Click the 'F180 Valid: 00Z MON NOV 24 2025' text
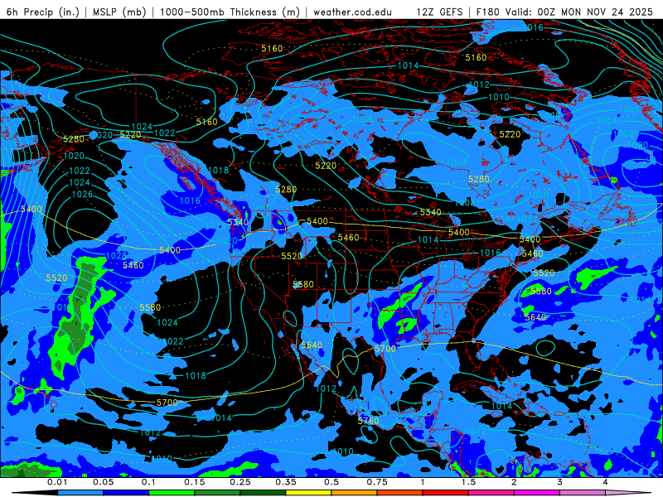The image size is (663, 497). click(x=564, y=12)
